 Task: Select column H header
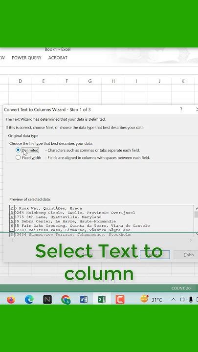point(113,81)
